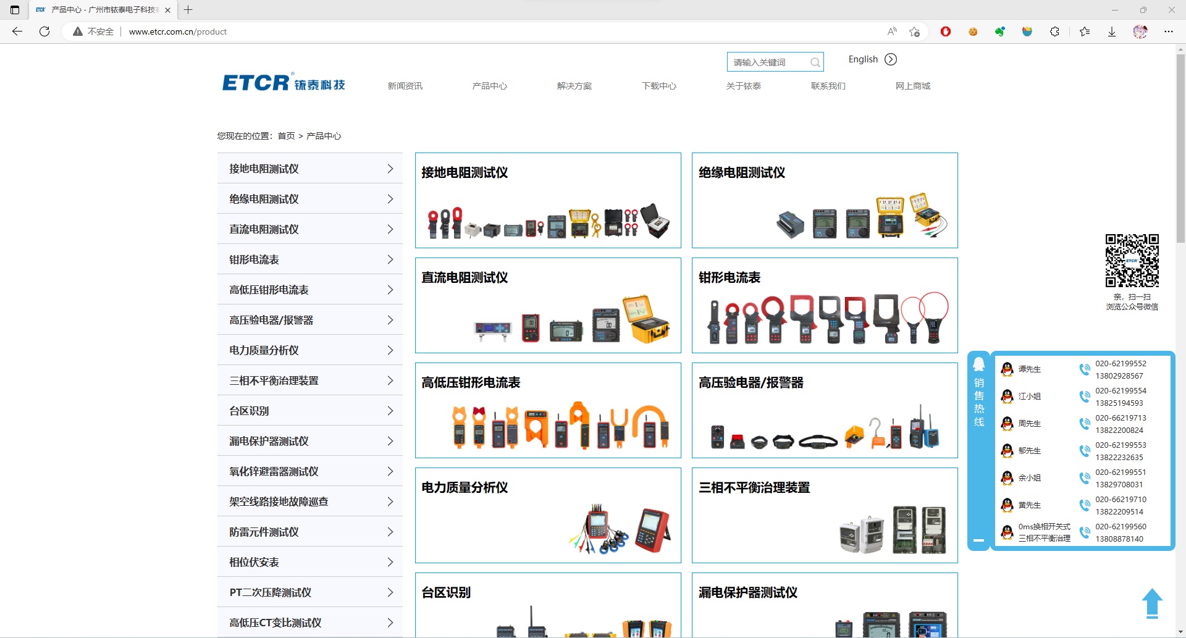Expand 钳形电流表 sidebar chevron

click(x=390, y=259)
